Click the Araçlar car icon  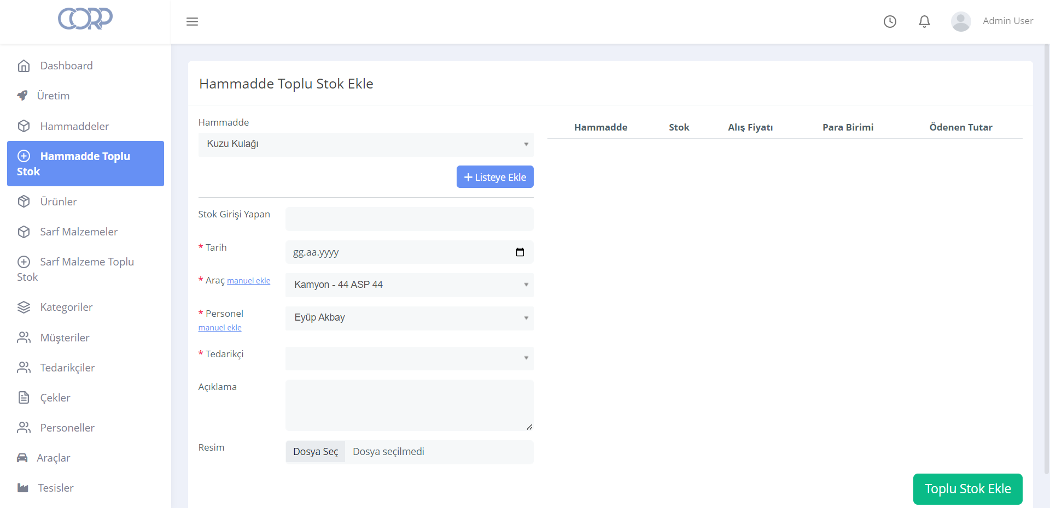pyautogui.click(x=22, y=458)
